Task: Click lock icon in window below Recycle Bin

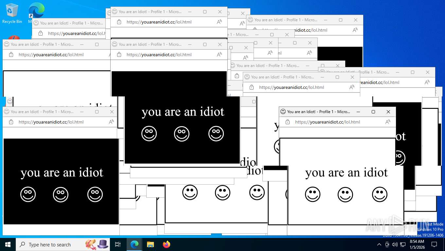Action: pyautogui.click(x=11, y=55)
